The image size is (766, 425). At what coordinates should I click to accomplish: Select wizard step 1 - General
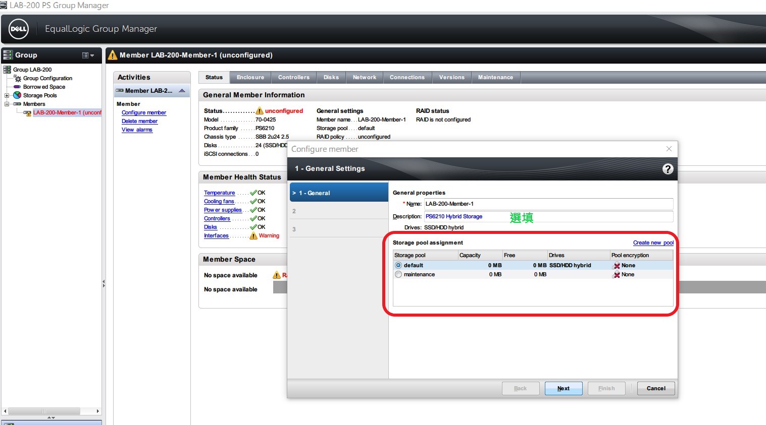[339, 193]
